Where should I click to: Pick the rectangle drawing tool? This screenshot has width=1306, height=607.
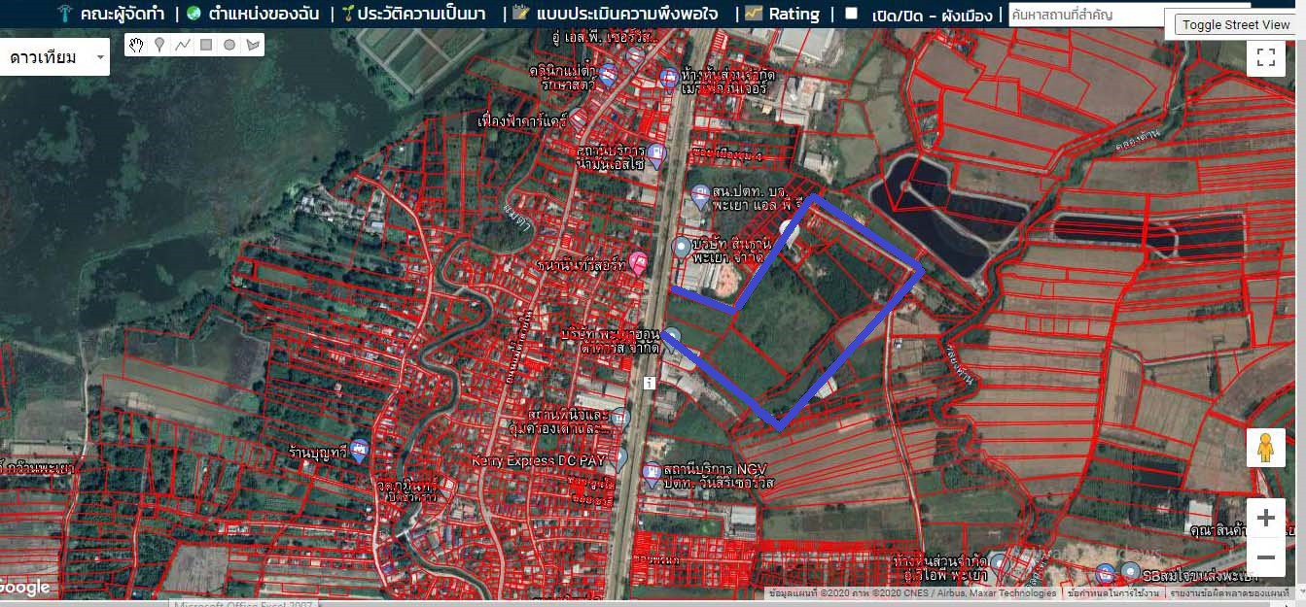tap(206, 45)
